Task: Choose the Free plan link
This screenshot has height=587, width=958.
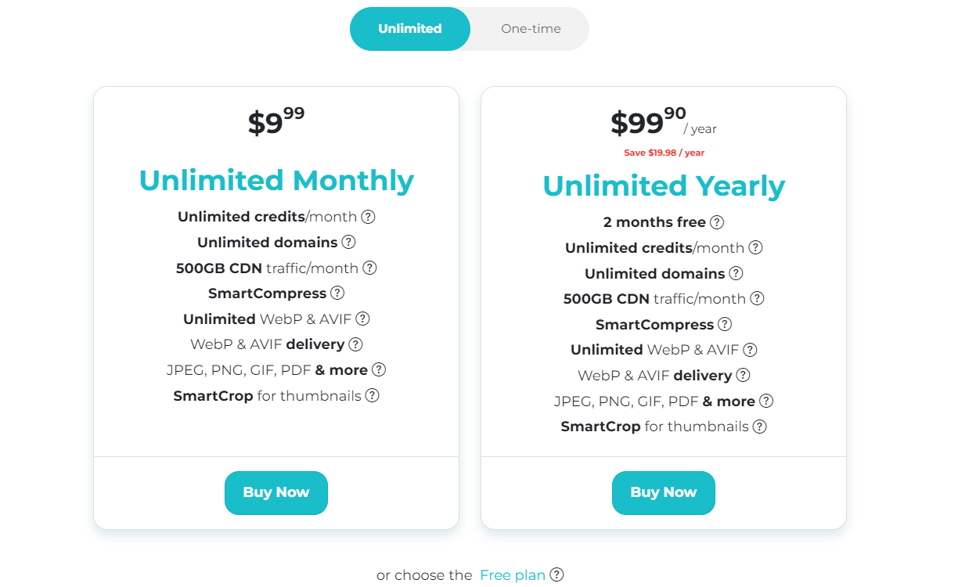Action: click(x=513, y=575)
